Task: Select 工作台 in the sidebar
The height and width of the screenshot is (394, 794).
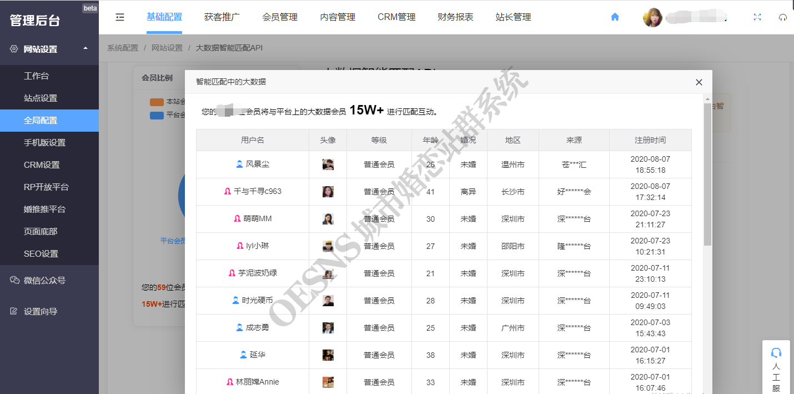Action: [49, 76]
